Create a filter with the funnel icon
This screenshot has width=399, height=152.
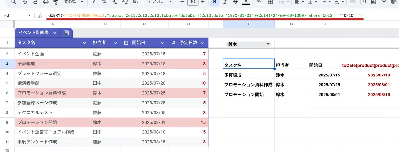point(384,2)
